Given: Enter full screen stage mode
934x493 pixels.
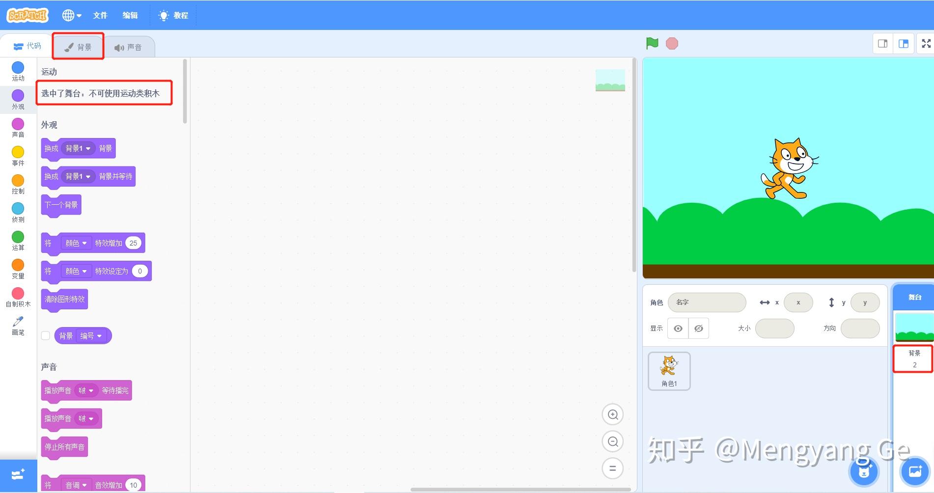Looking at the screenshot, I should [x=926, y=44].
